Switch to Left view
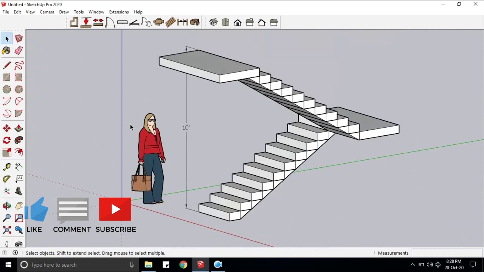This screenshot has height=272, width=484. (274, 23)
